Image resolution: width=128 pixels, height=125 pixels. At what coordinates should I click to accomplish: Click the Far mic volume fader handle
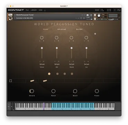(x=86, y=48)
